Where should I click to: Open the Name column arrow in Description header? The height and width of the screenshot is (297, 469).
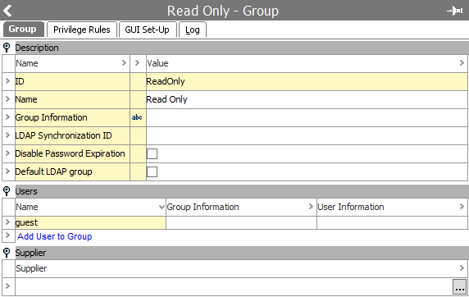124,63
